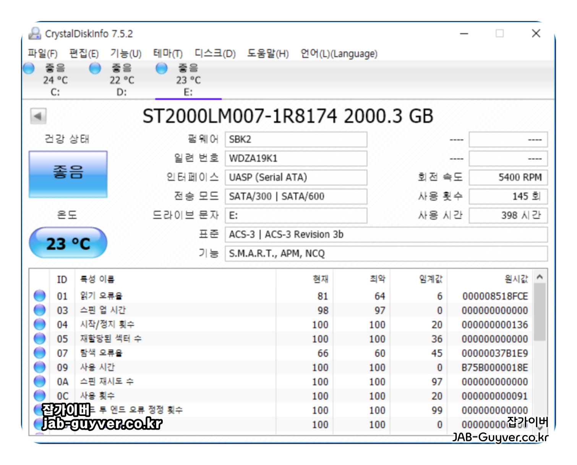Image resolution: width=577 pixels, height=465 pixels.
Task: Minimize the CrystalDiskInfo window
Action: point(464,34)
